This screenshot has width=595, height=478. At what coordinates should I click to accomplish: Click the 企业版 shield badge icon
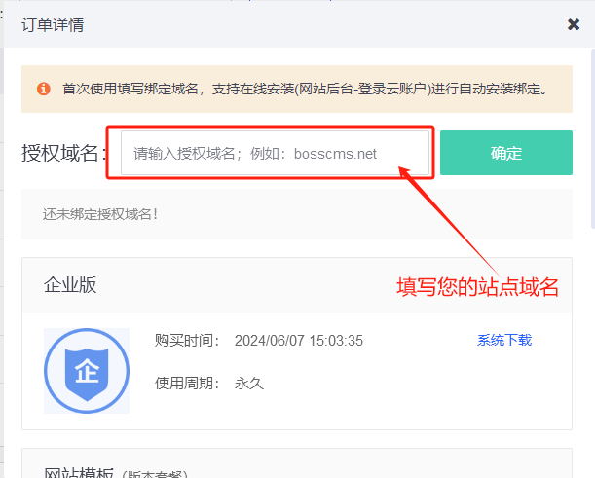87,370
